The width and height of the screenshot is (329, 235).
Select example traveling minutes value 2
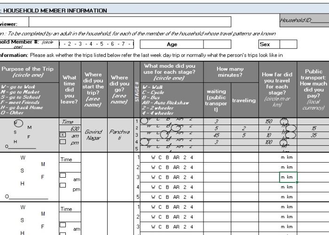[245, 128]
